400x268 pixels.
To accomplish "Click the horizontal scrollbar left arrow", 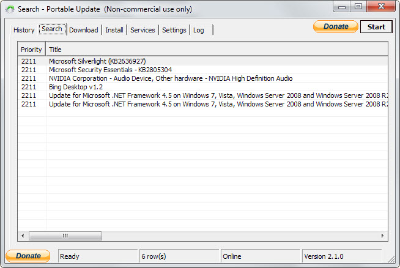I will [23, 236].
